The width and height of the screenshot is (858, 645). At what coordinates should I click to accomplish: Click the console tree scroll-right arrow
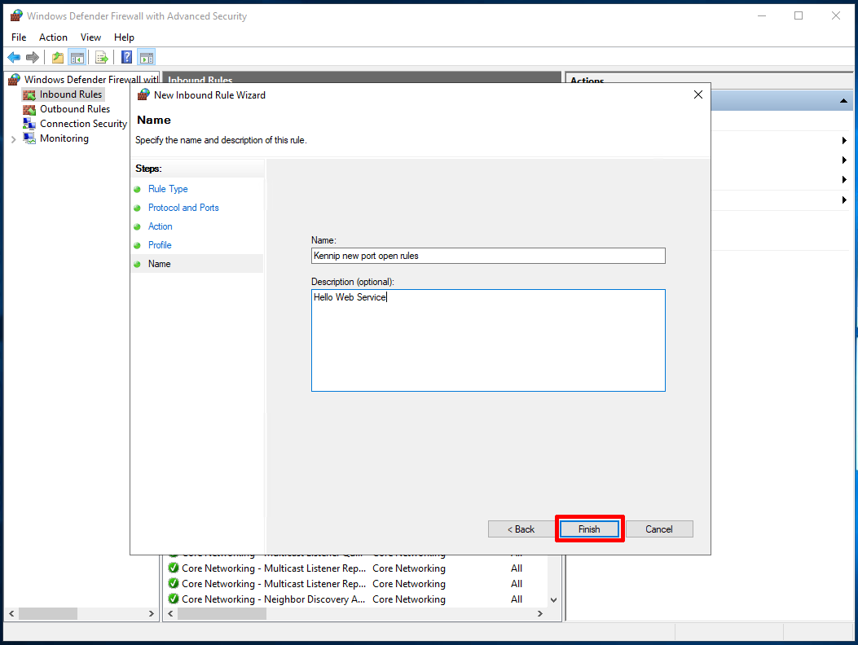152,614
